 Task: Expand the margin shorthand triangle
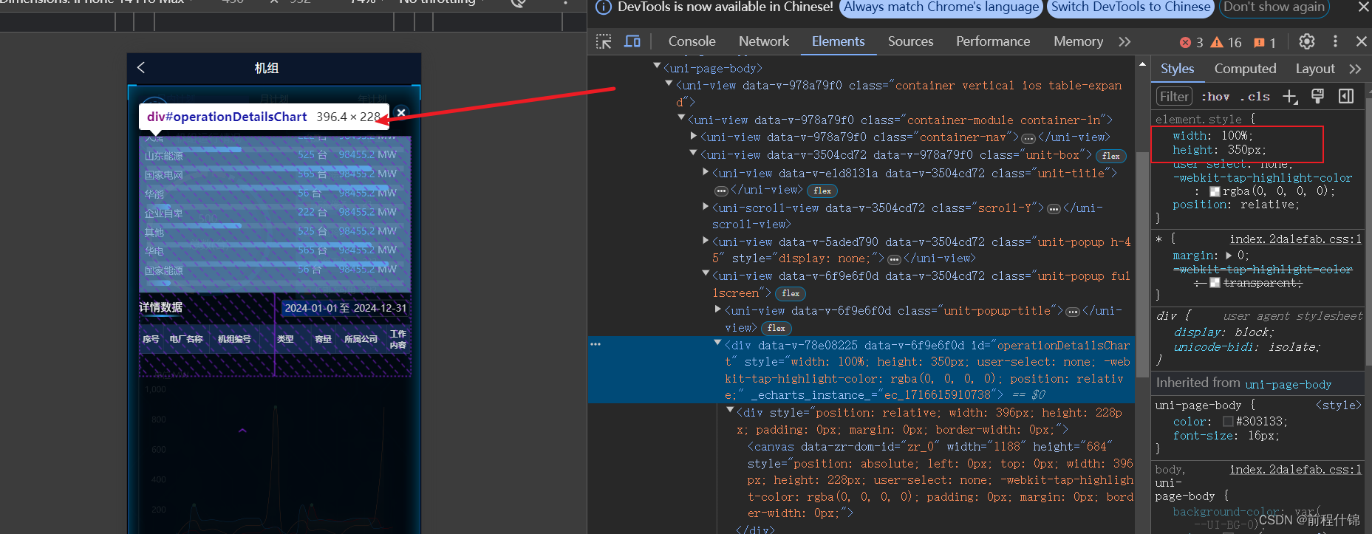pyautogui.click(x=1229, y=256)
